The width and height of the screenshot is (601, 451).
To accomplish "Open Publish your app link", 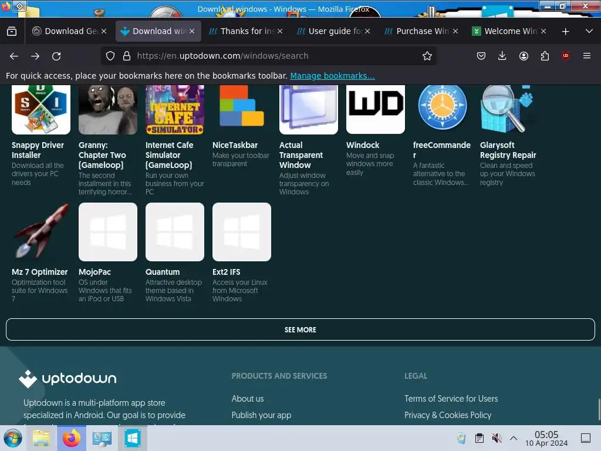I will pyautogui.click(x=261, y=415).
